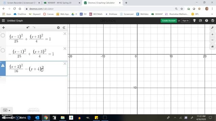
Task: Open Desmos help menu
Action: (x=207, y=21)
